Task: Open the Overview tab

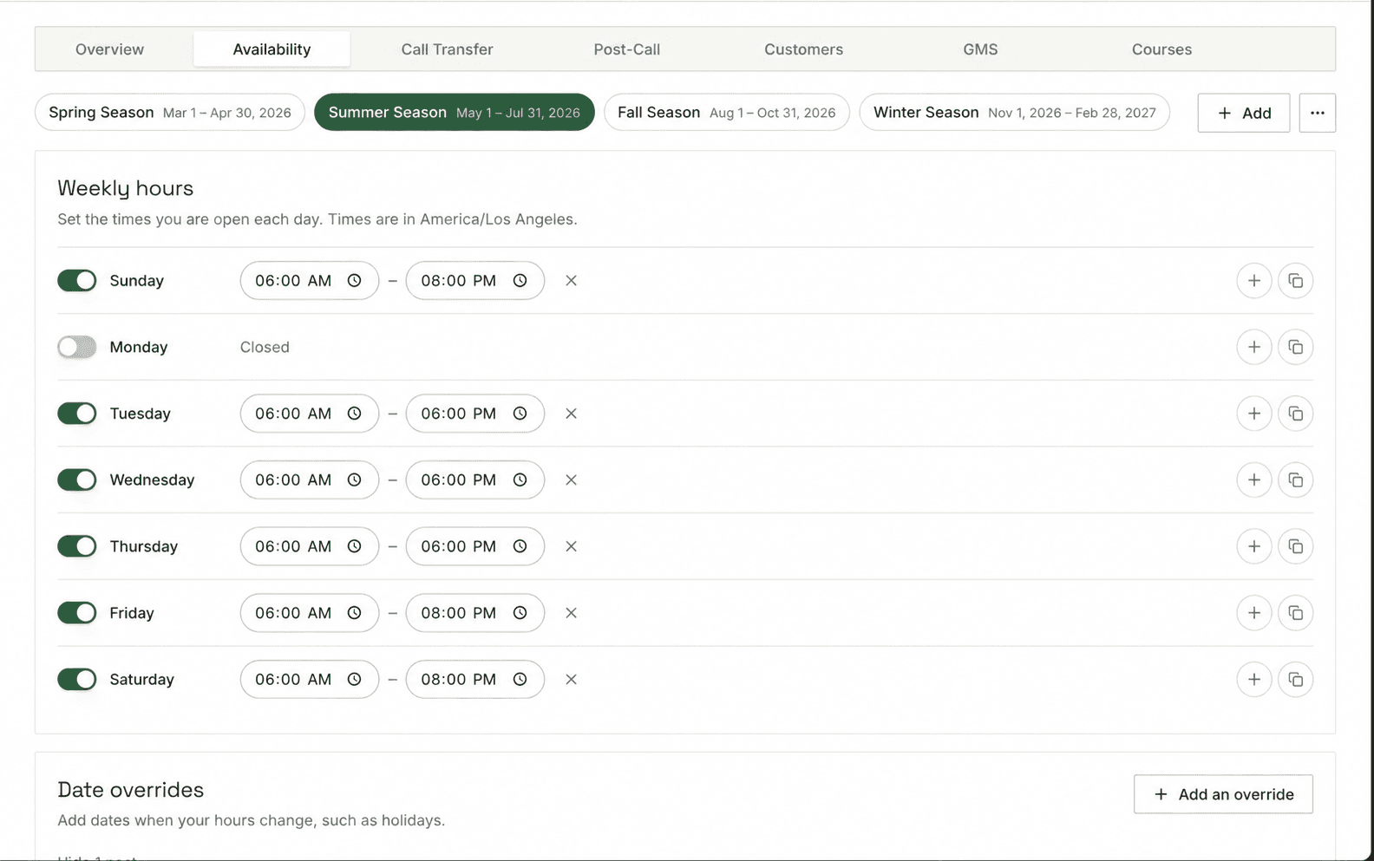Action: point(109,49)
